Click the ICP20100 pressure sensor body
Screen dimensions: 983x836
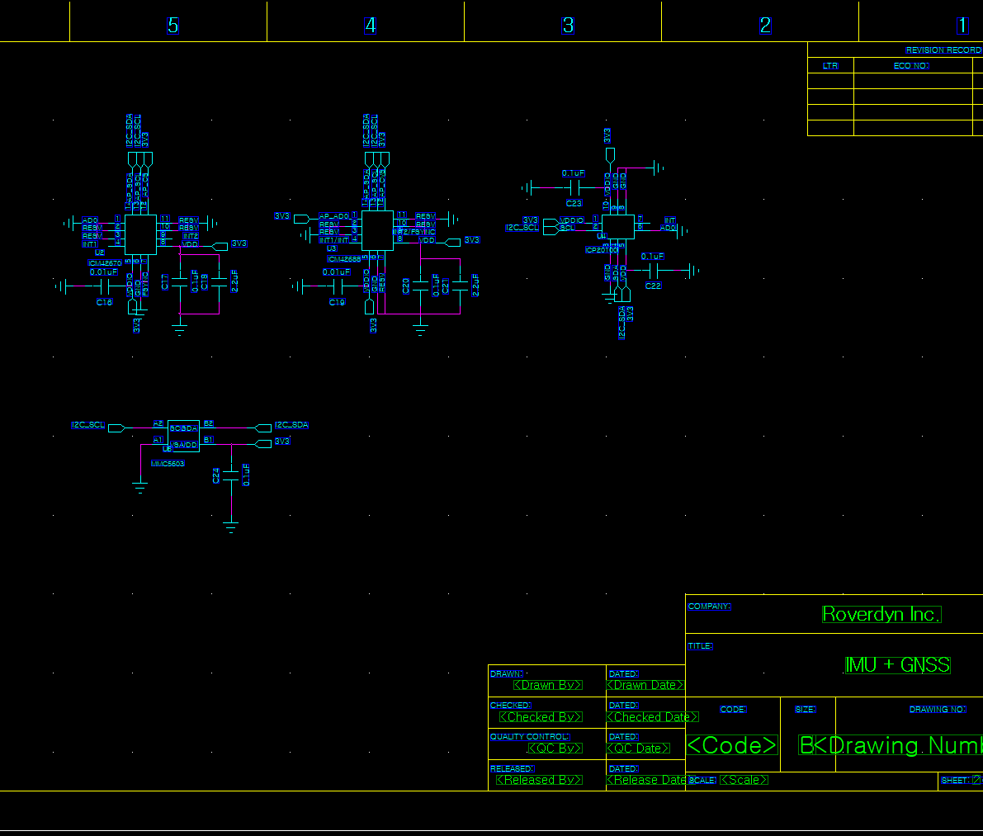[617, 226]
